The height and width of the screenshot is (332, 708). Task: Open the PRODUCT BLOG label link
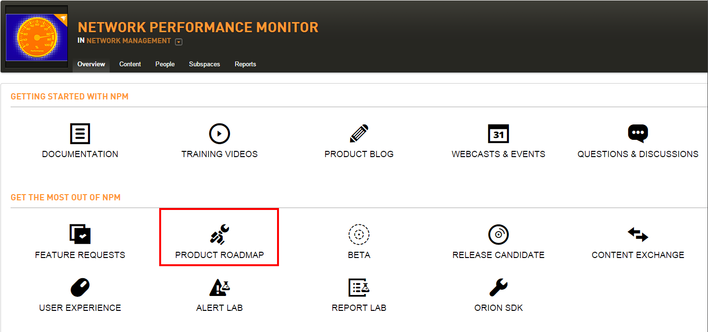point(359,154)
